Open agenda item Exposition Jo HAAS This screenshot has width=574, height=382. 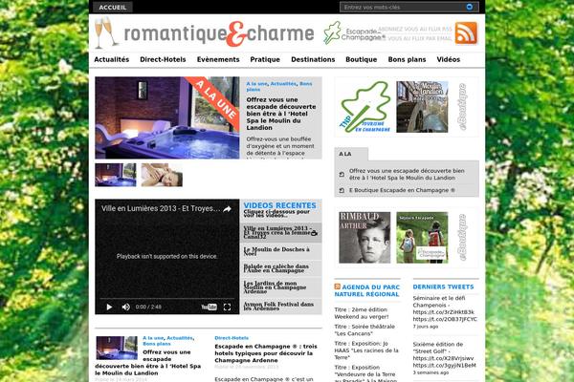(366, 350)
